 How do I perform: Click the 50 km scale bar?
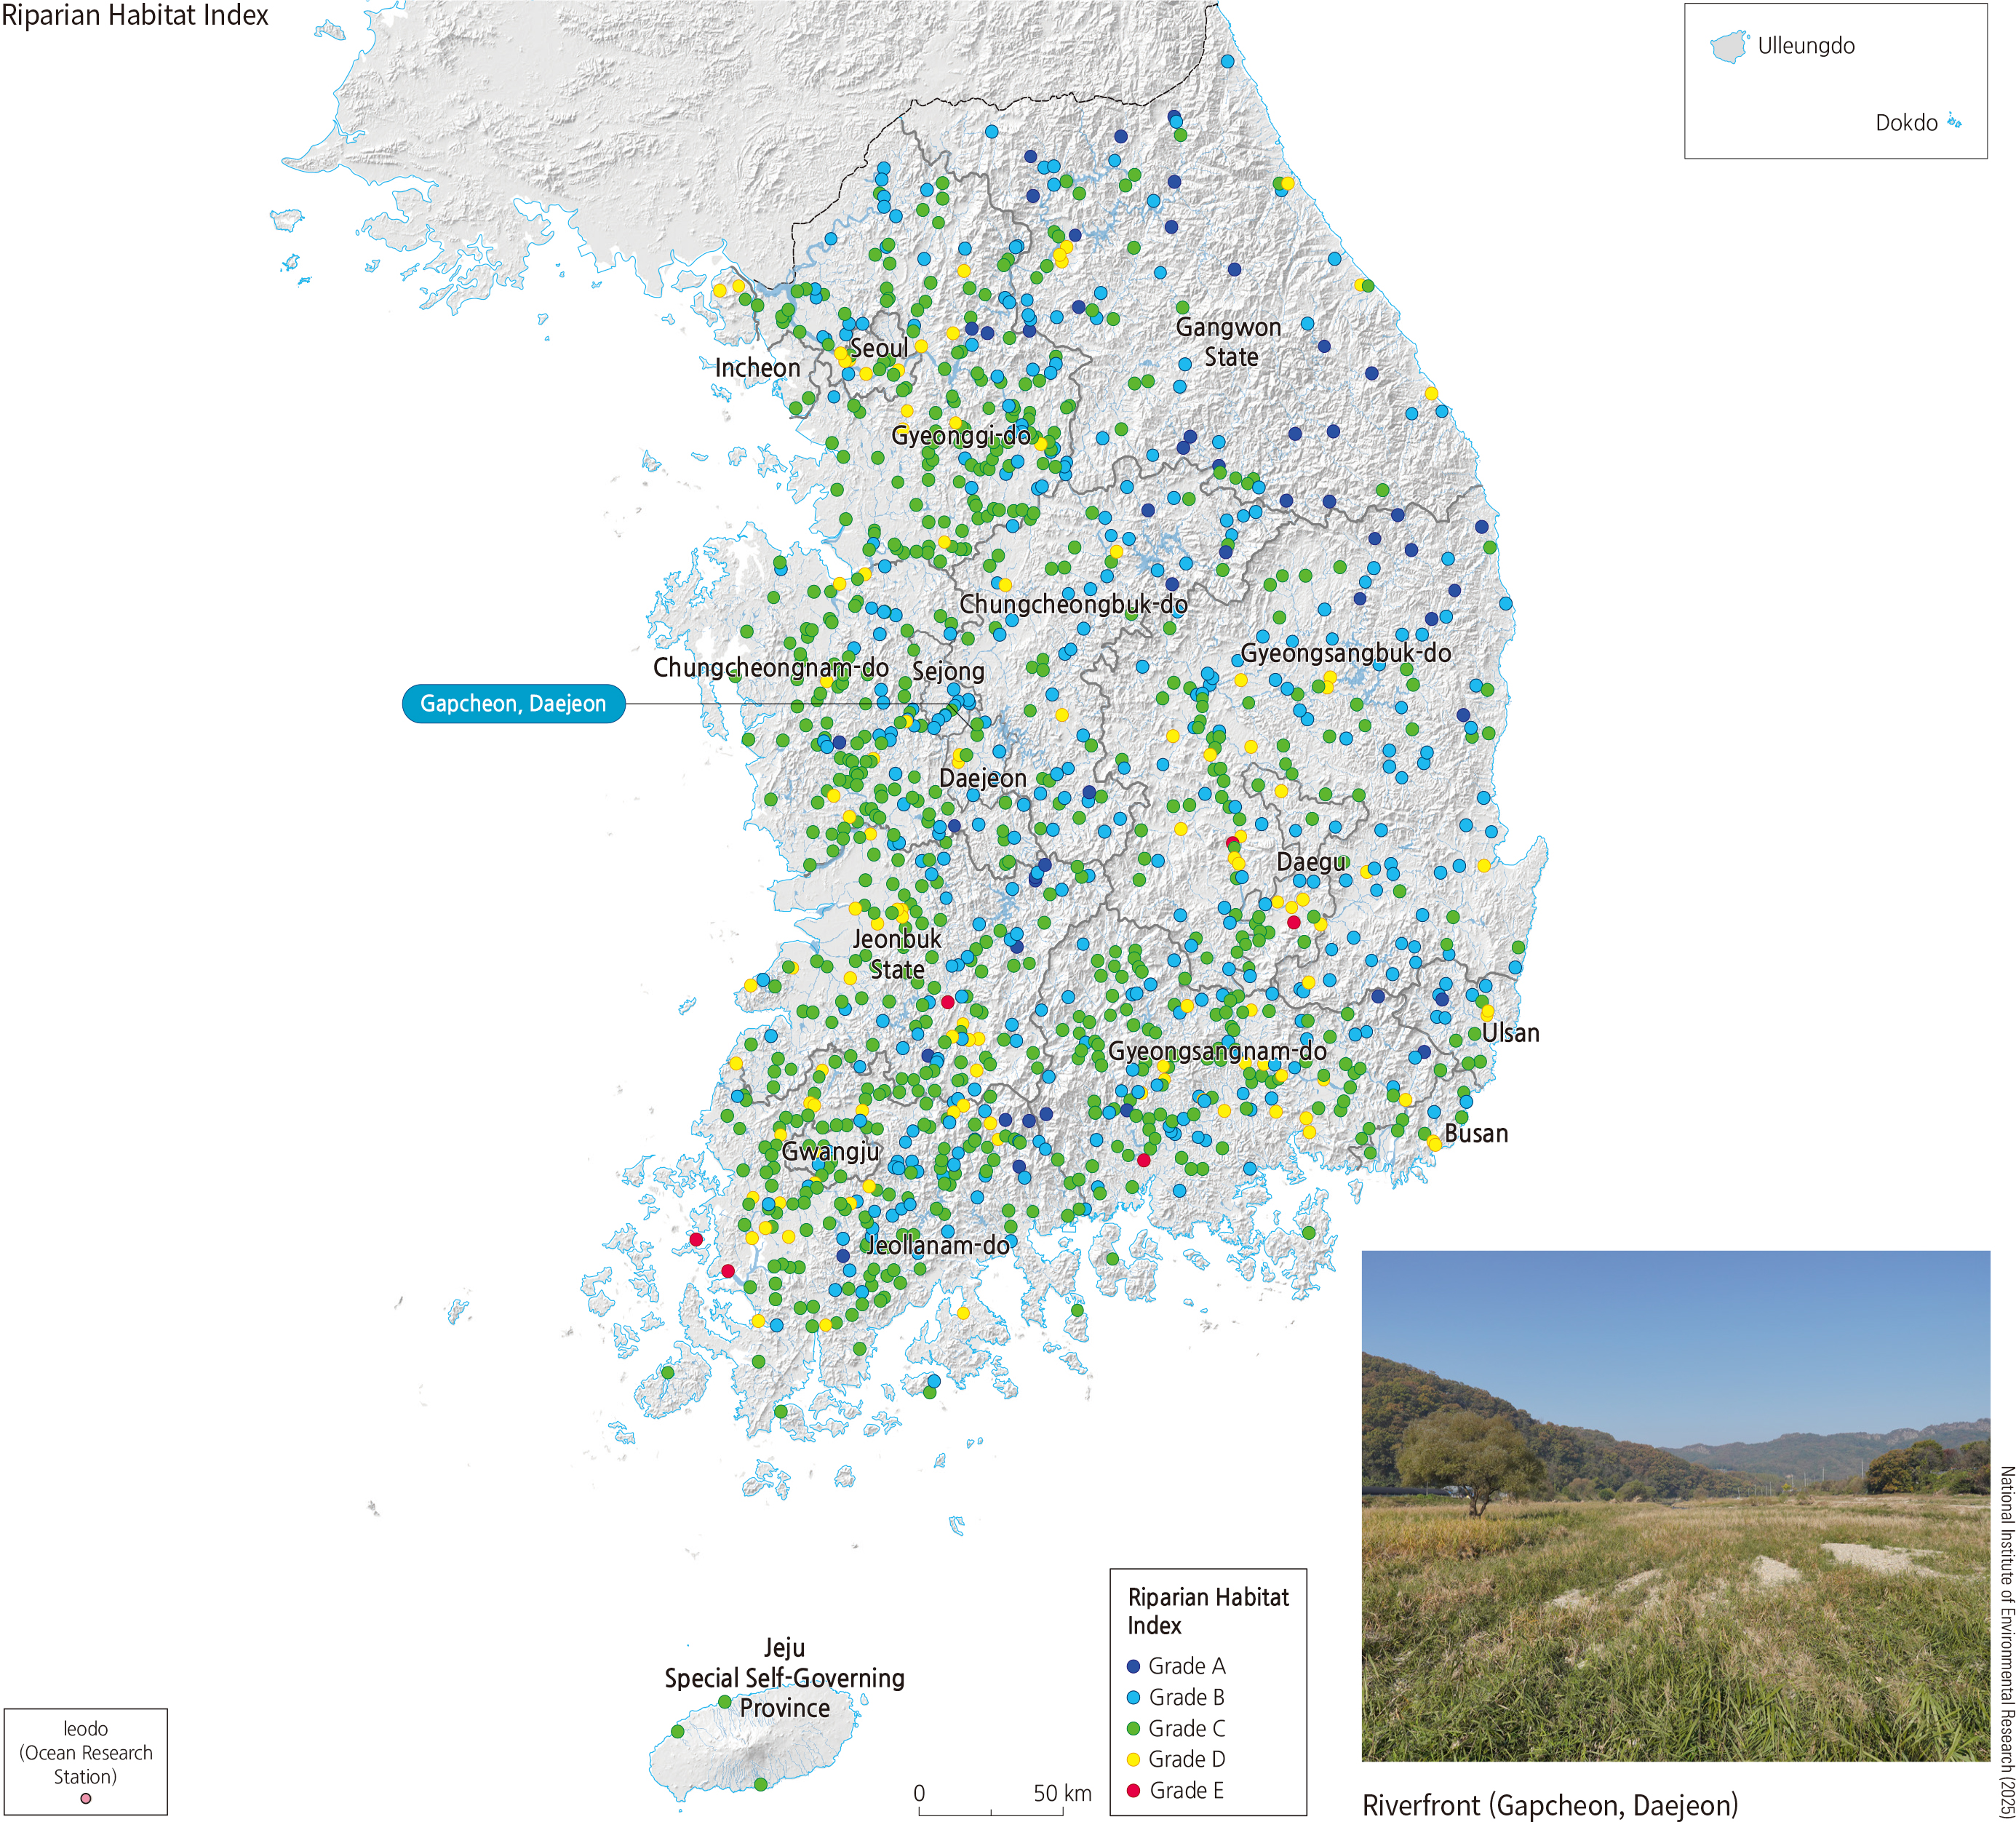click(x=991, y=1811)
